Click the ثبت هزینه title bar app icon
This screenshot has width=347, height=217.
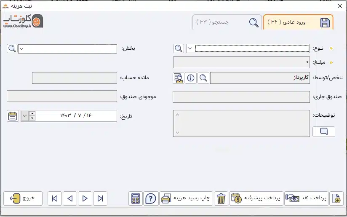(5, 6)
